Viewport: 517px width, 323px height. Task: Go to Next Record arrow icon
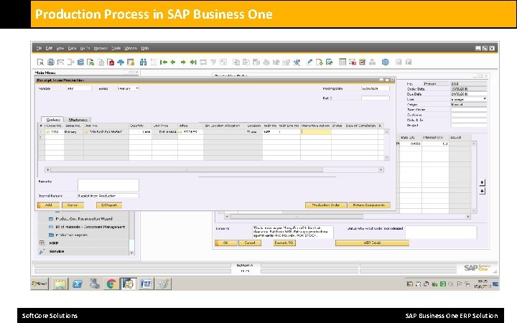(183, 62)
